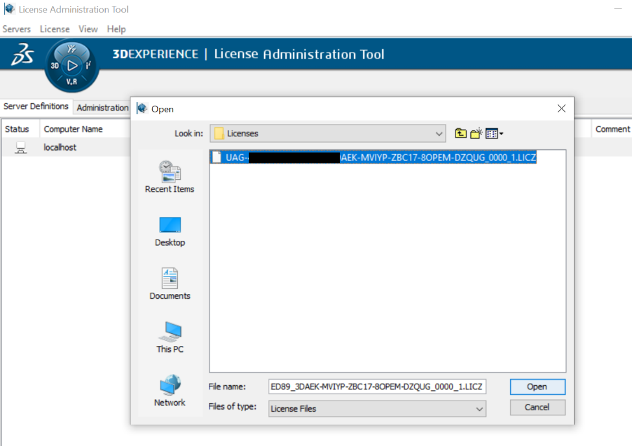This screenshot has width=632, height=446.
Task: Click the localhost server status icon
Action: 21,147
